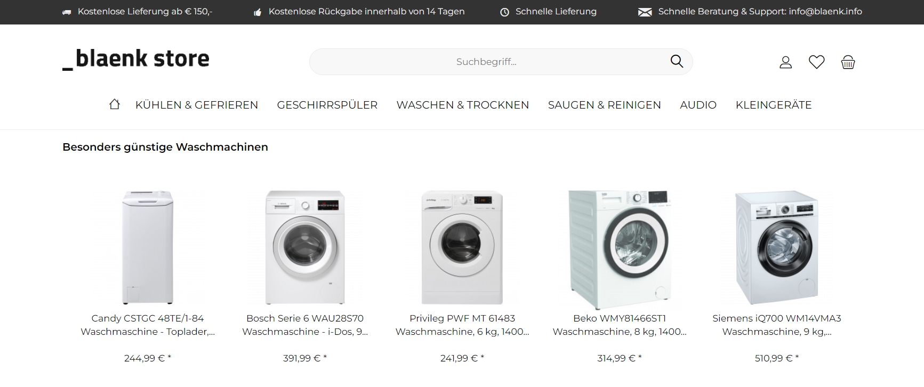Focus the Suchbegriff search field
Screen dimensions: 924x387
point(486,62)
